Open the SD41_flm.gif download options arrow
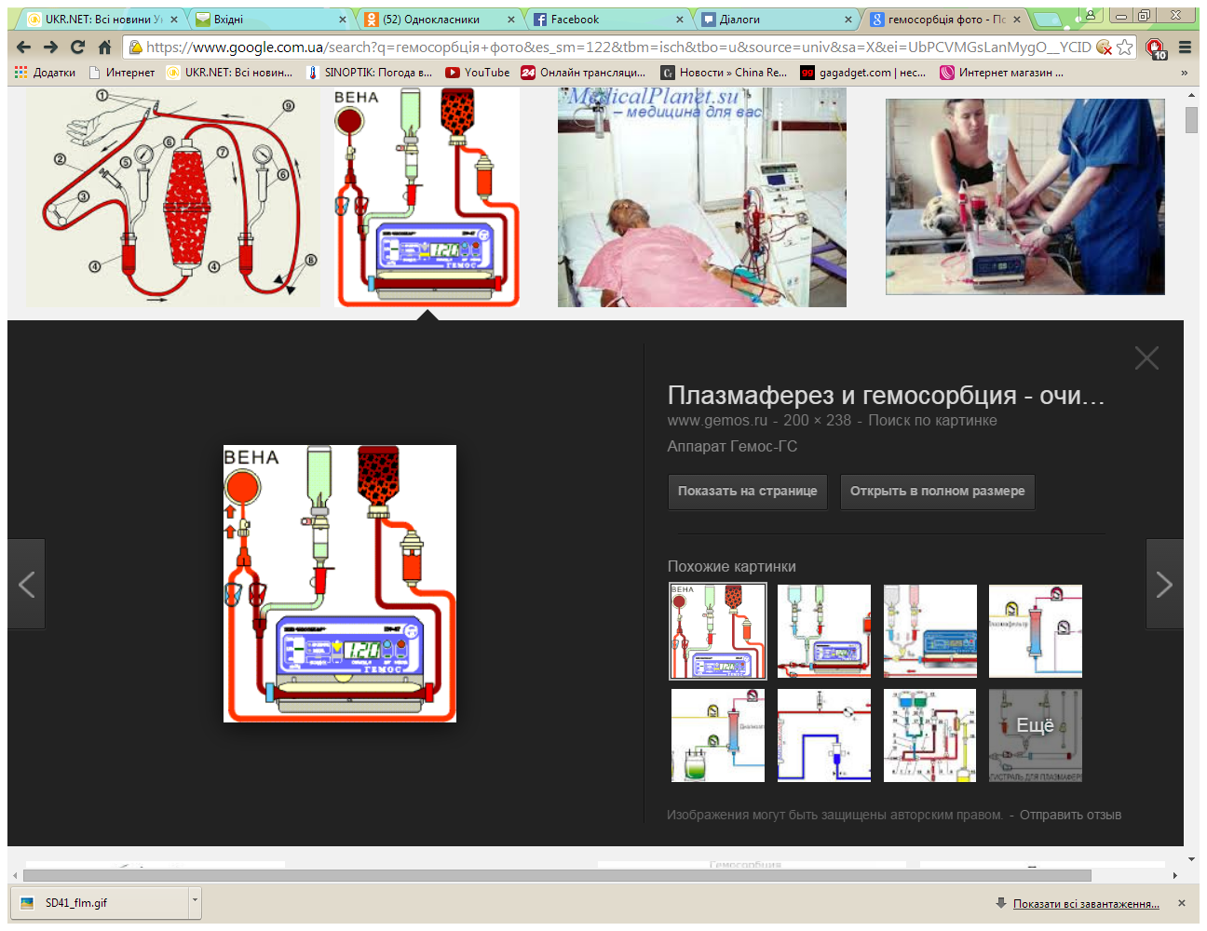 point(195,902)
